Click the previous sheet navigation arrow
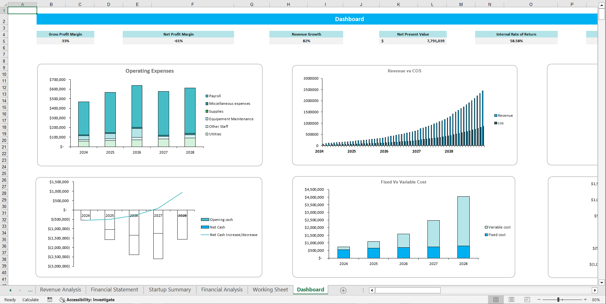Screen dimensions: 606x304 click(10, 290)
